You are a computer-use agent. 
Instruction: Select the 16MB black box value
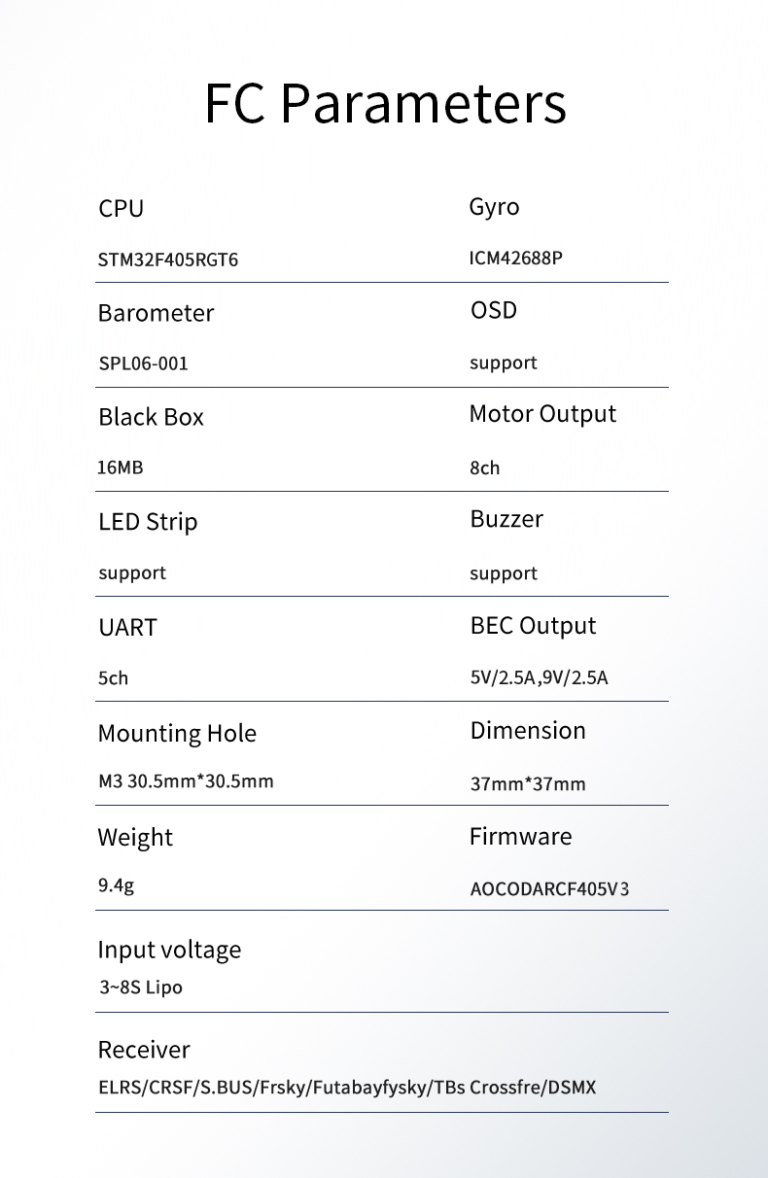pos(121,468)
